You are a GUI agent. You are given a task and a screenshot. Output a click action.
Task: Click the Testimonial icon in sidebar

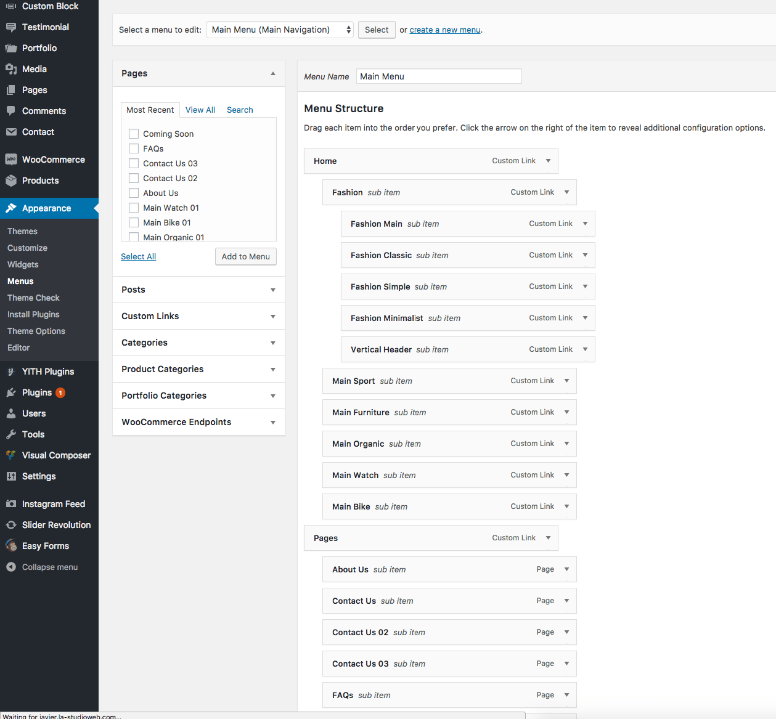[x=11, y=27]
